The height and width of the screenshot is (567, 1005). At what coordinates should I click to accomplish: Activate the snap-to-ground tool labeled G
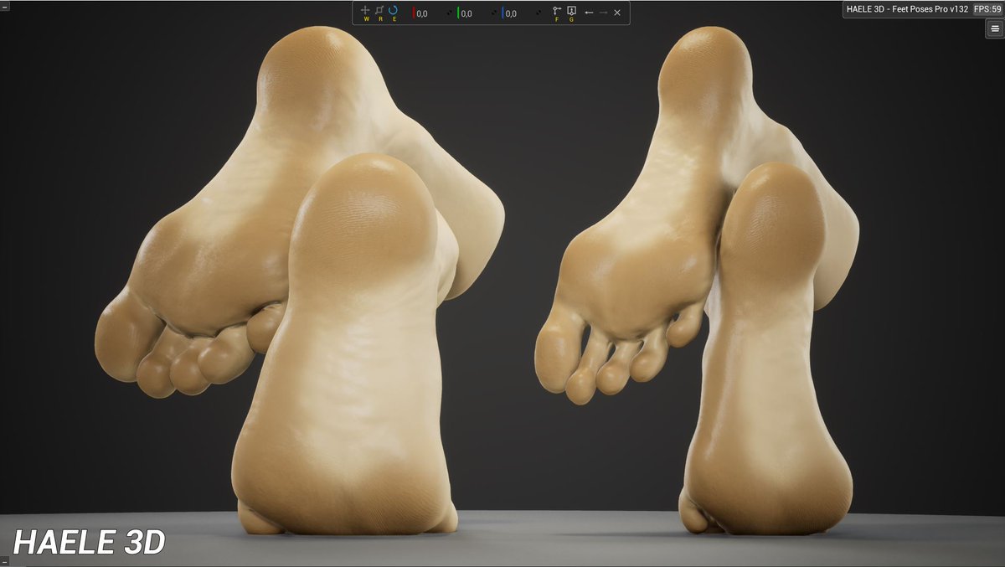pyautogui.click(x=571, y=13)
